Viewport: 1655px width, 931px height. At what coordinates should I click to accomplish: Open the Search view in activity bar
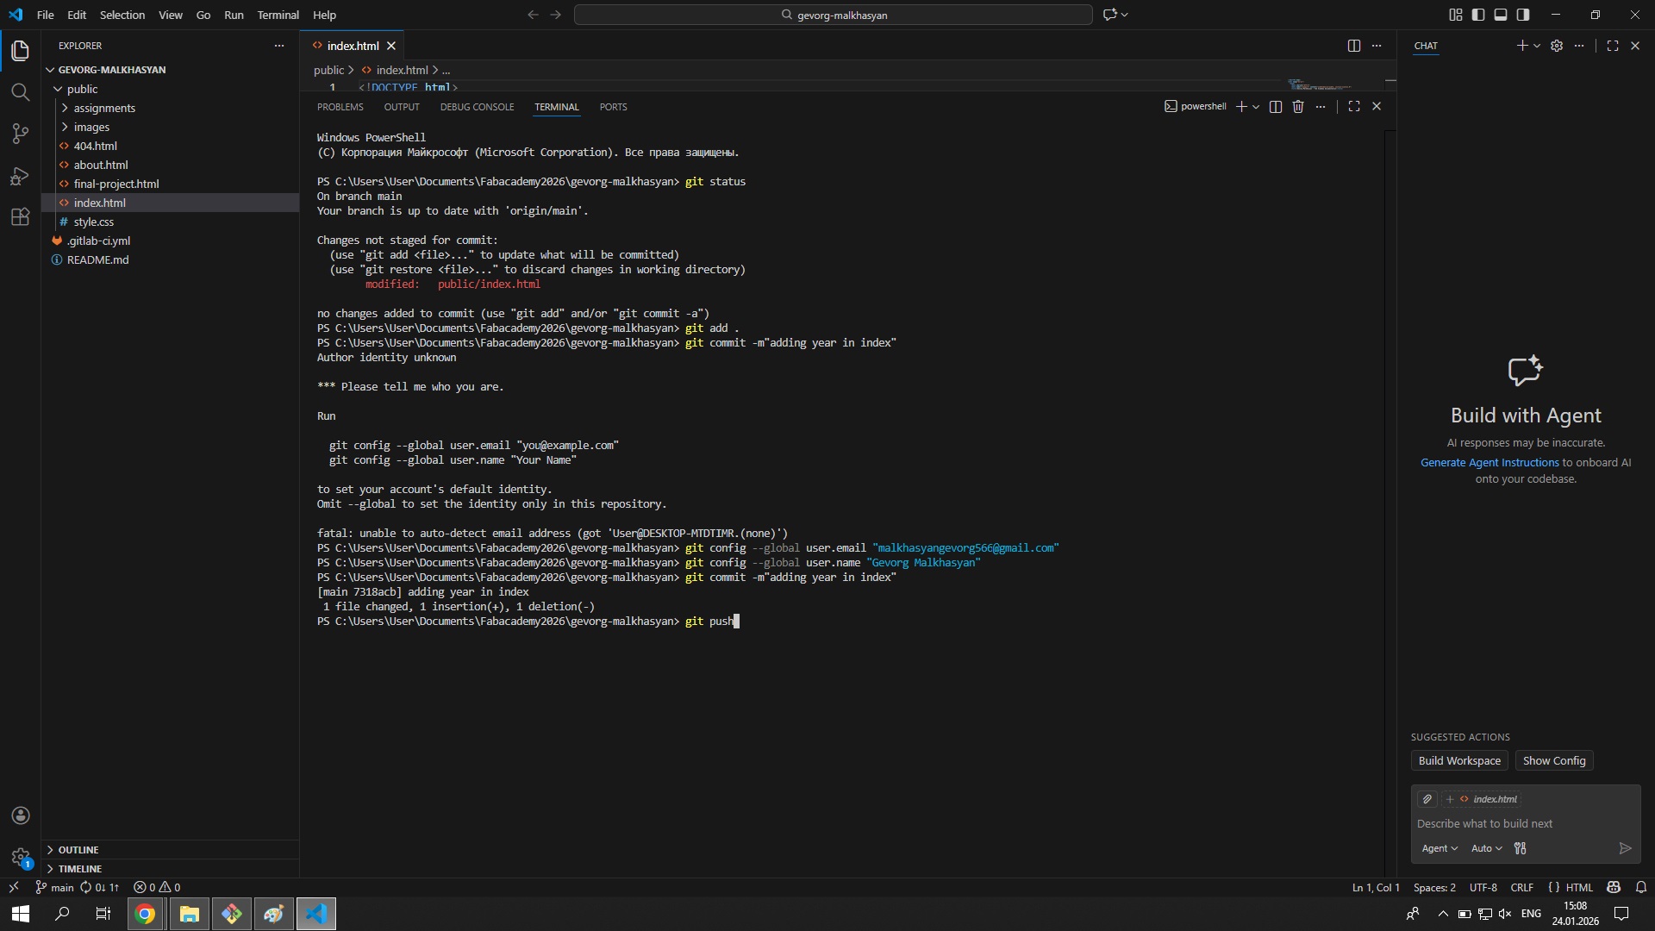coord(20,92)
